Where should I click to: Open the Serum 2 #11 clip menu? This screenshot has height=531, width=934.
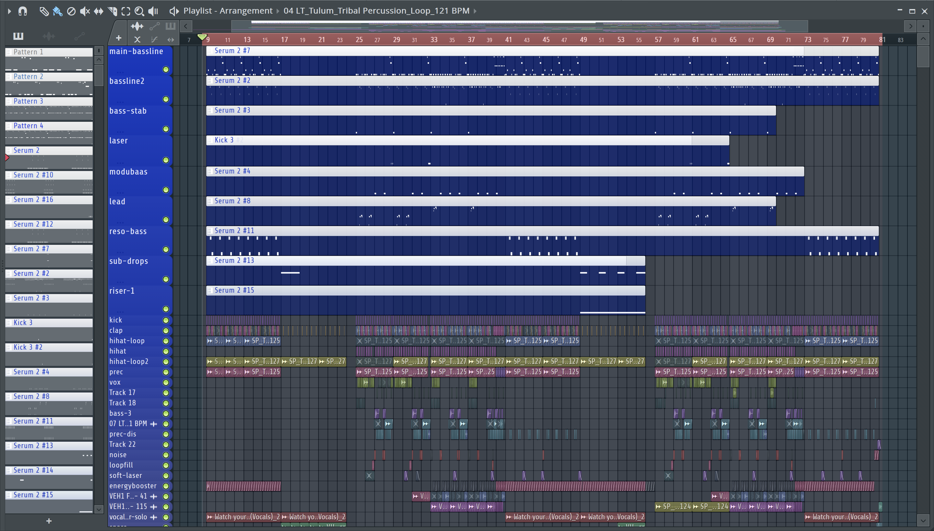click(210, 231)
